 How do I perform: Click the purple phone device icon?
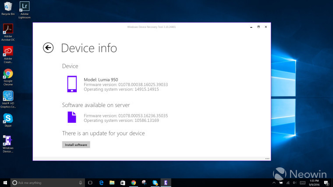(72, 84)
